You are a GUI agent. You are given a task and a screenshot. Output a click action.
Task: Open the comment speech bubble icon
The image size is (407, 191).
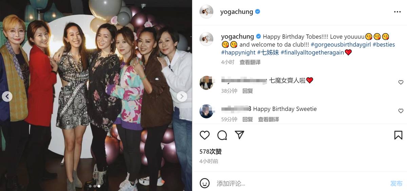pos(222,135)
